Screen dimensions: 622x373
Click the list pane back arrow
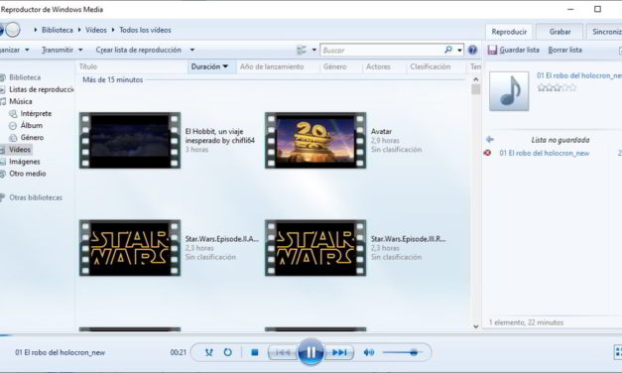point(490,139)
